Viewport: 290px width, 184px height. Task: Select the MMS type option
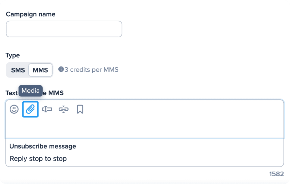pyautogui.click(x=40, y=70)
